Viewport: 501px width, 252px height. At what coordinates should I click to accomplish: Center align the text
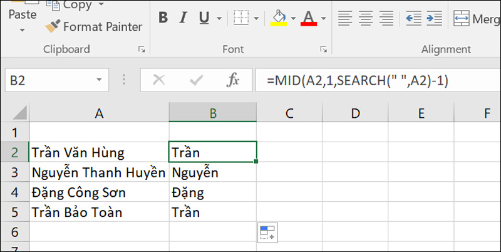click(366, 18)
